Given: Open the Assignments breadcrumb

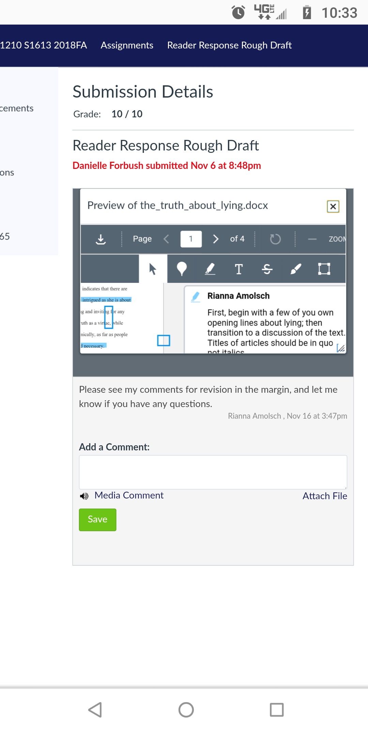Looking at the screenshot, I should tap(127, 45).
